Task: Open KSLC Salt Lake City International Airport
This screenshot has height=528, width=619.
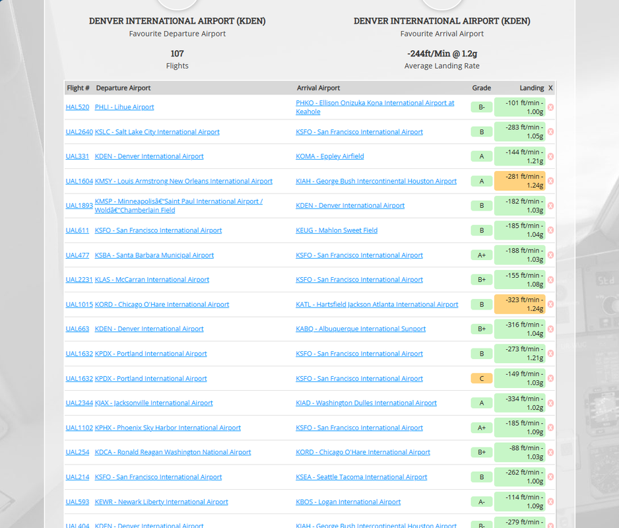Action: (157, 132)
